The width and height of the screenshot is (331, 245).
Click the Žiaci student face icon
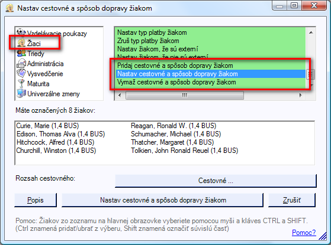21,43
